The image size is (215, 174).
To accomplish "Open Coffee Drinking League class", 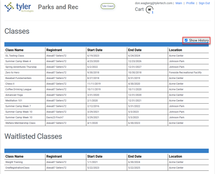I will (18, 89).
